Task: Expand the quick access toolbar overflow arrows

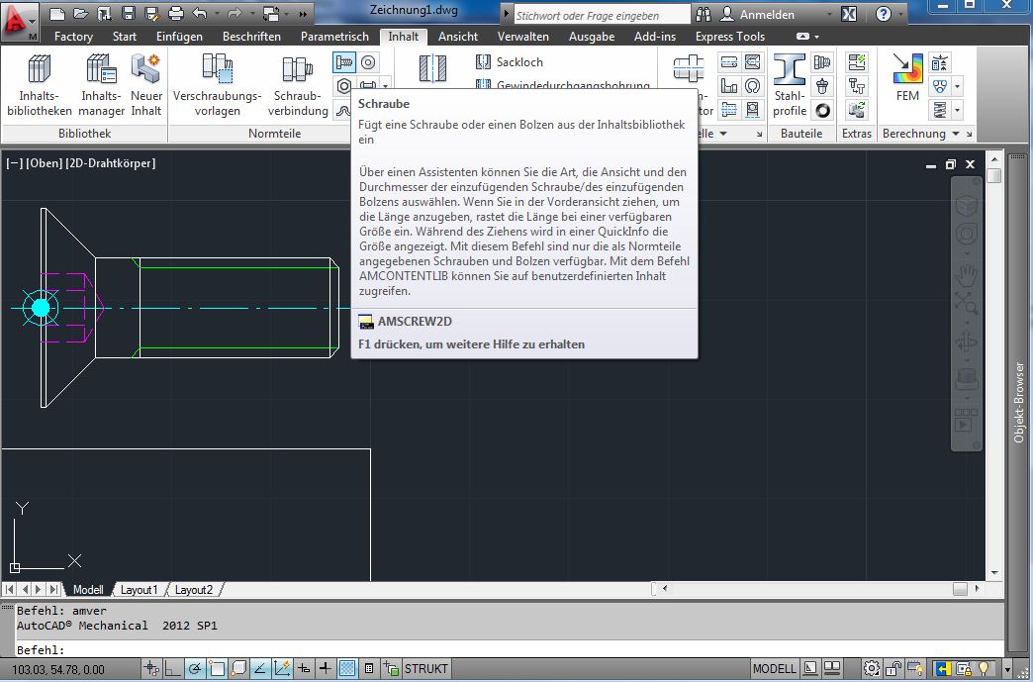Action: point(303,14)
